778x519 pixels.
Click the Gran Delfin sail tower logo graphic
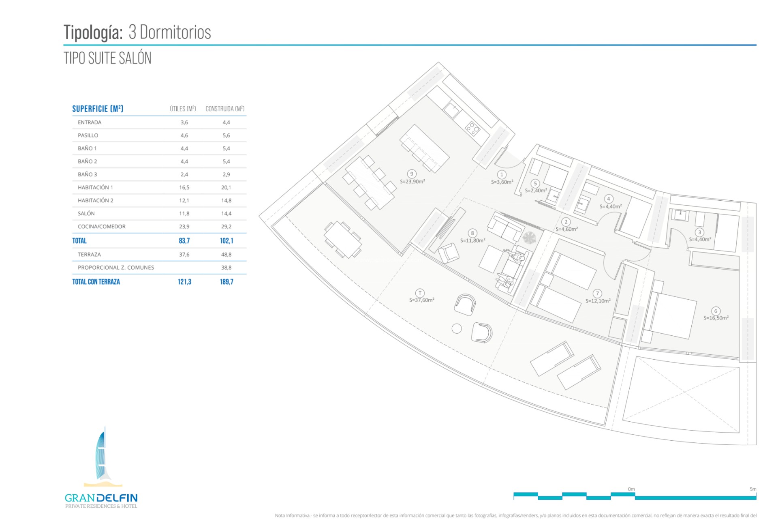103,457
